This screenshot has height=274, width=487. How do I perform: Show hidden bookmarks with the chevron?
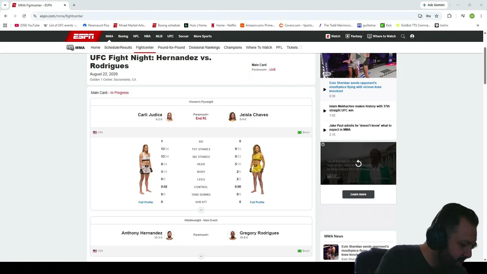coord(477,25)
